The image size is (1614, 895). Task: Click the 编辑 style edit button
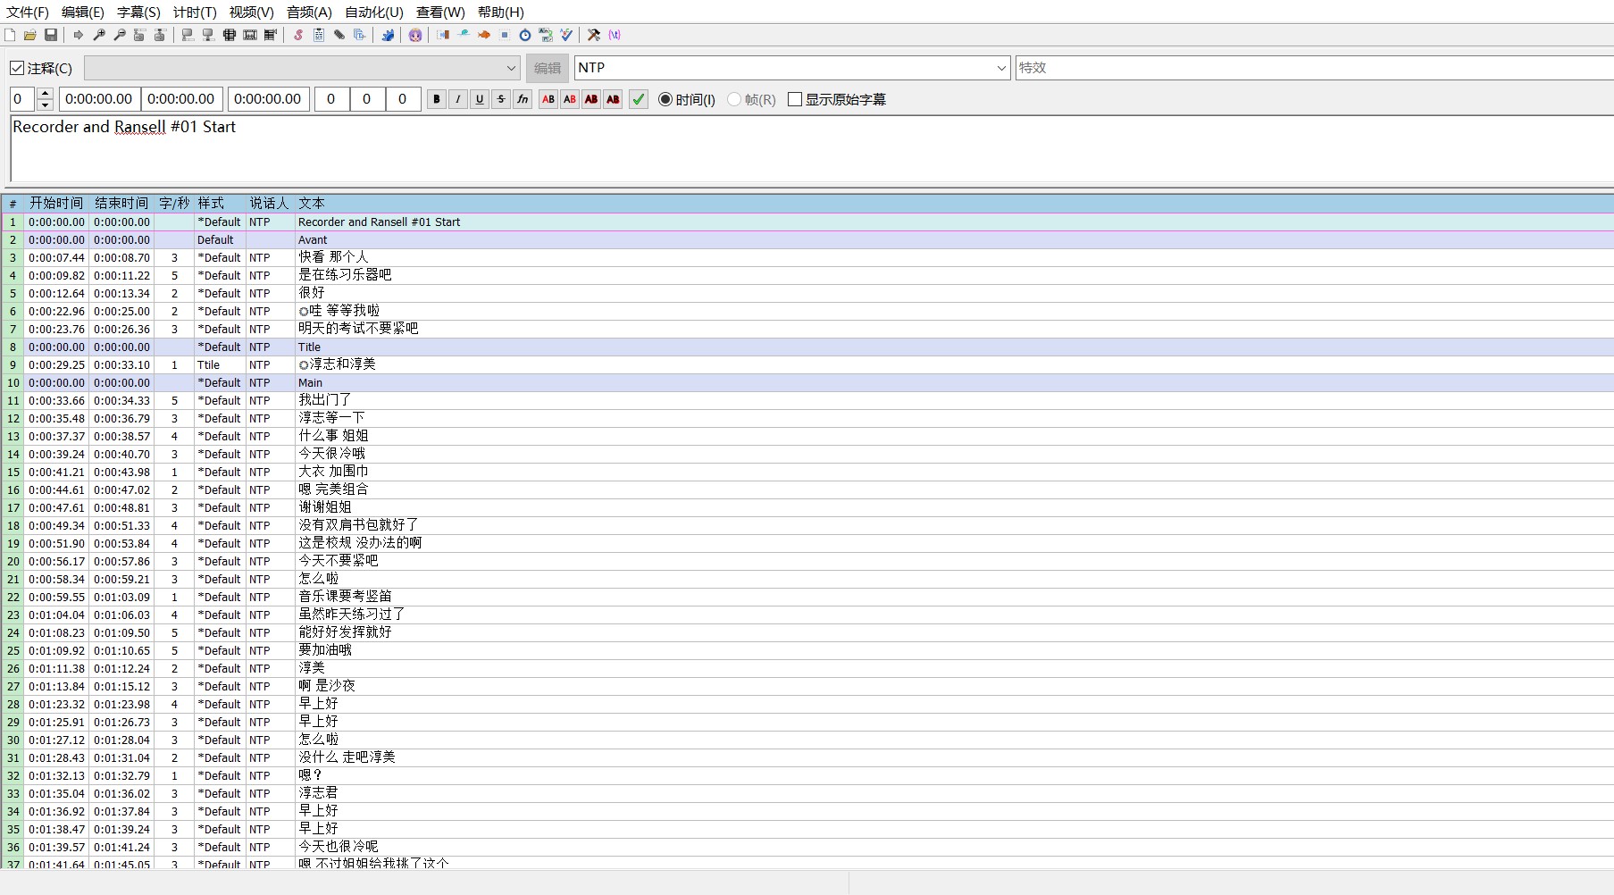click(548, 68)
